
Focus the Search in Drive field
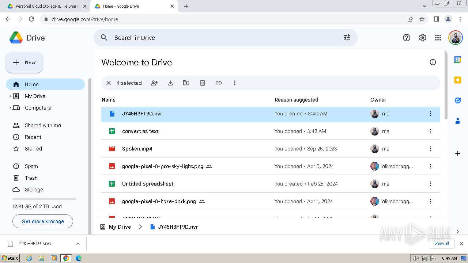coord(225,38)
